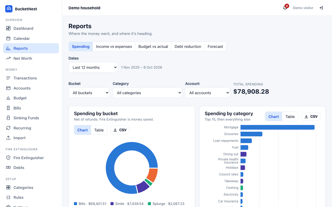Open the notifications bell
The width and height of the screenshot is (332, 207).
pyautogui.click(x=285, y=8)
